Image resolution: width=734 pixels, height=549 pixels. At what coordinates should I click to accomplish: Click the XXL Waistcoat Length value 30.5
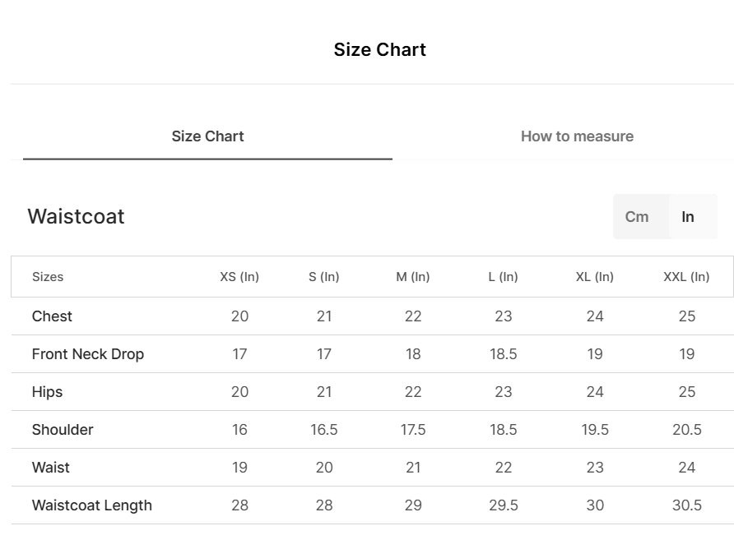point(687,505)
